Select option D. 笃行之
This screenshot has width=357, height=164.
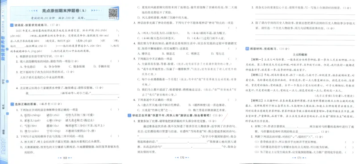[x=217, y=53]
